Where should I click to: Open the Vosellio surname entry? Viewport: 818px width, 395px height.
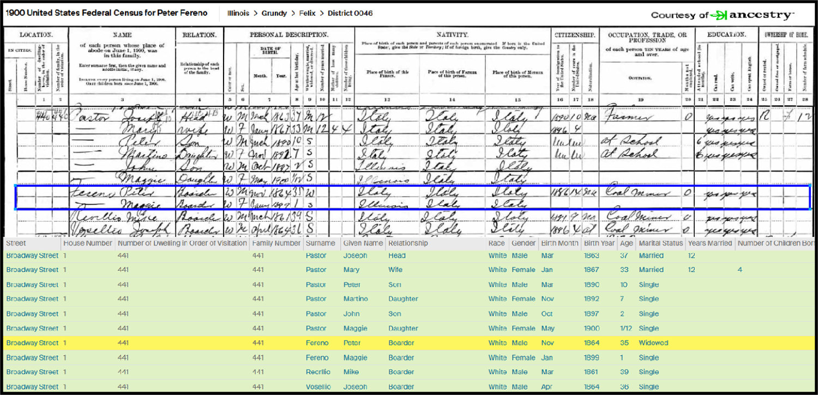coord(319,386)
